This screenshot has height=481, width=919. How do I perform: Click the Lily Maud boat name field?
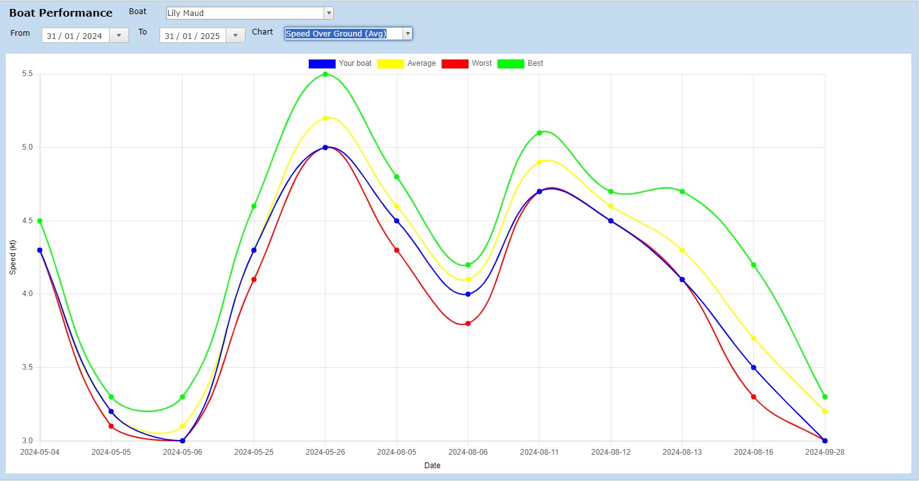point(244,13)
